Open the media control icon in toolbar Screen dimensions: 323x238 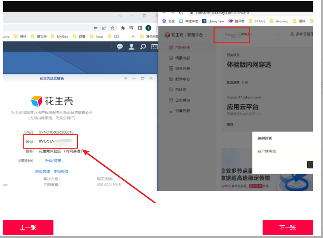tap(131, 28)
